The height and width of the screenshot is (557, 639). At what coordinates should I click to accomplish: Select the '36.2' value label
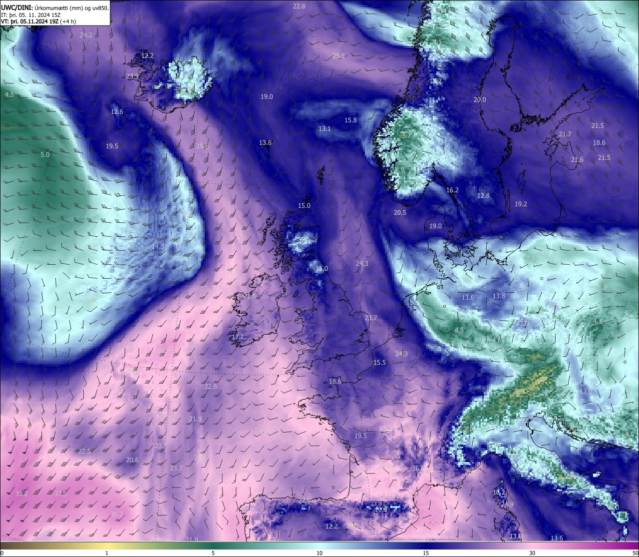[117, 514]
